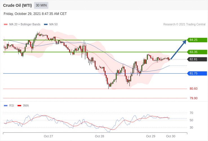This screenshot has height=141, width=208.
Task: Click the RSI 70 level label
Action: 191,113
